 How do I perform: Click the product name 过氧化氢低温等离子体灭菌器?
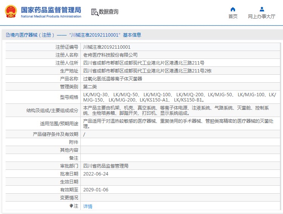[x=112, y=79]
